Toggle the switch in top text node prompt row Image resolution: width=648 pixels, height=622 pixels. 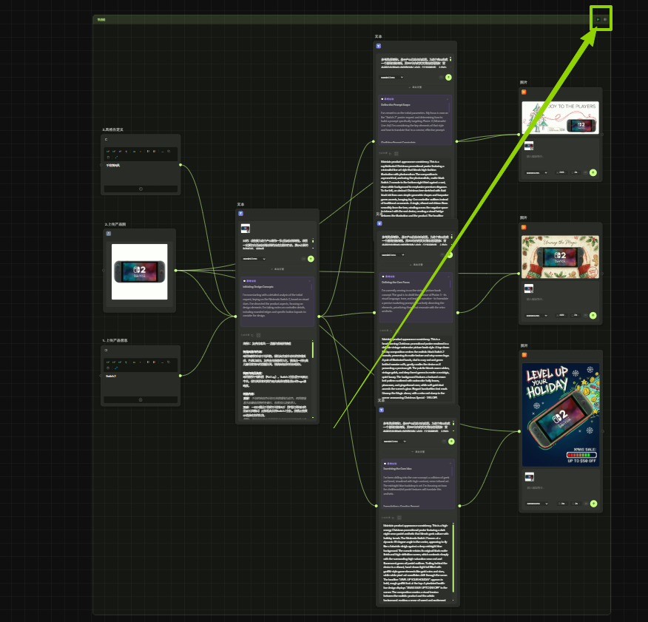(441, 77)
